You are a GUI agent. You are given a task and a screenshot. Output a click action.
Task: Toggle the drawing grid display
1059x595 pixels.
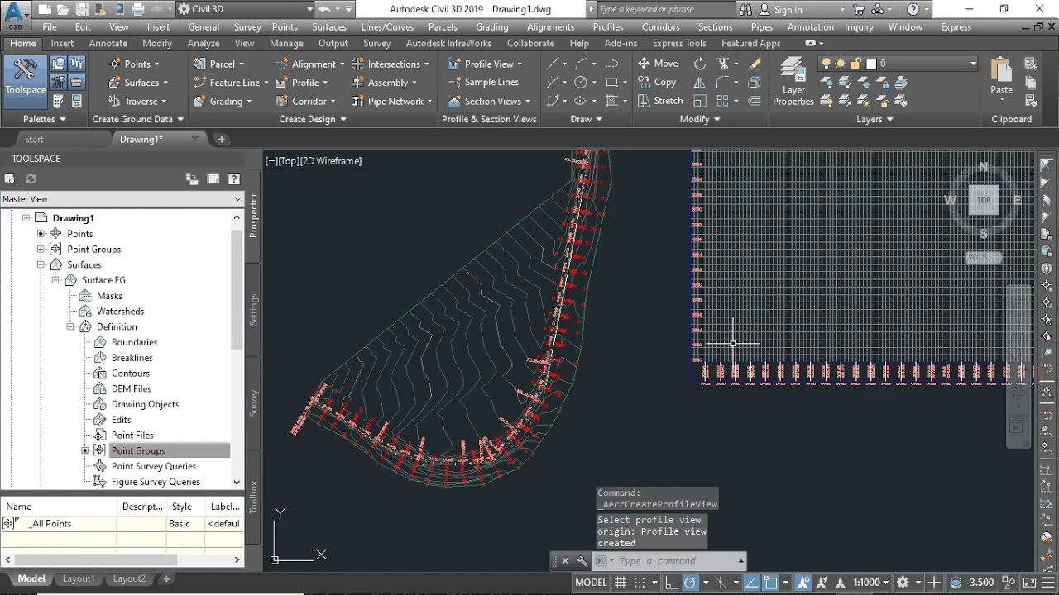pos(621,582)
